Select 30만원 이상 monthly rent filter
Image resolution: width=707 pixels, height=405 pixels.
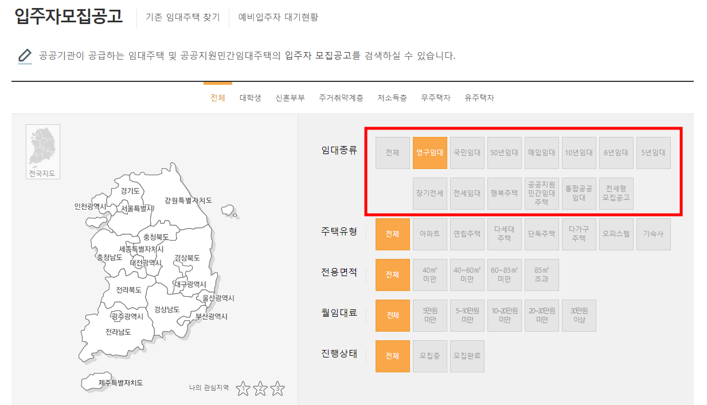click(x=579, y=316)
